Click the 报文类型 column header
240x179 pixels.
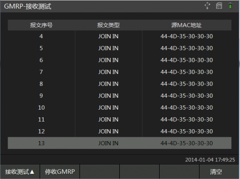[108, 25]
